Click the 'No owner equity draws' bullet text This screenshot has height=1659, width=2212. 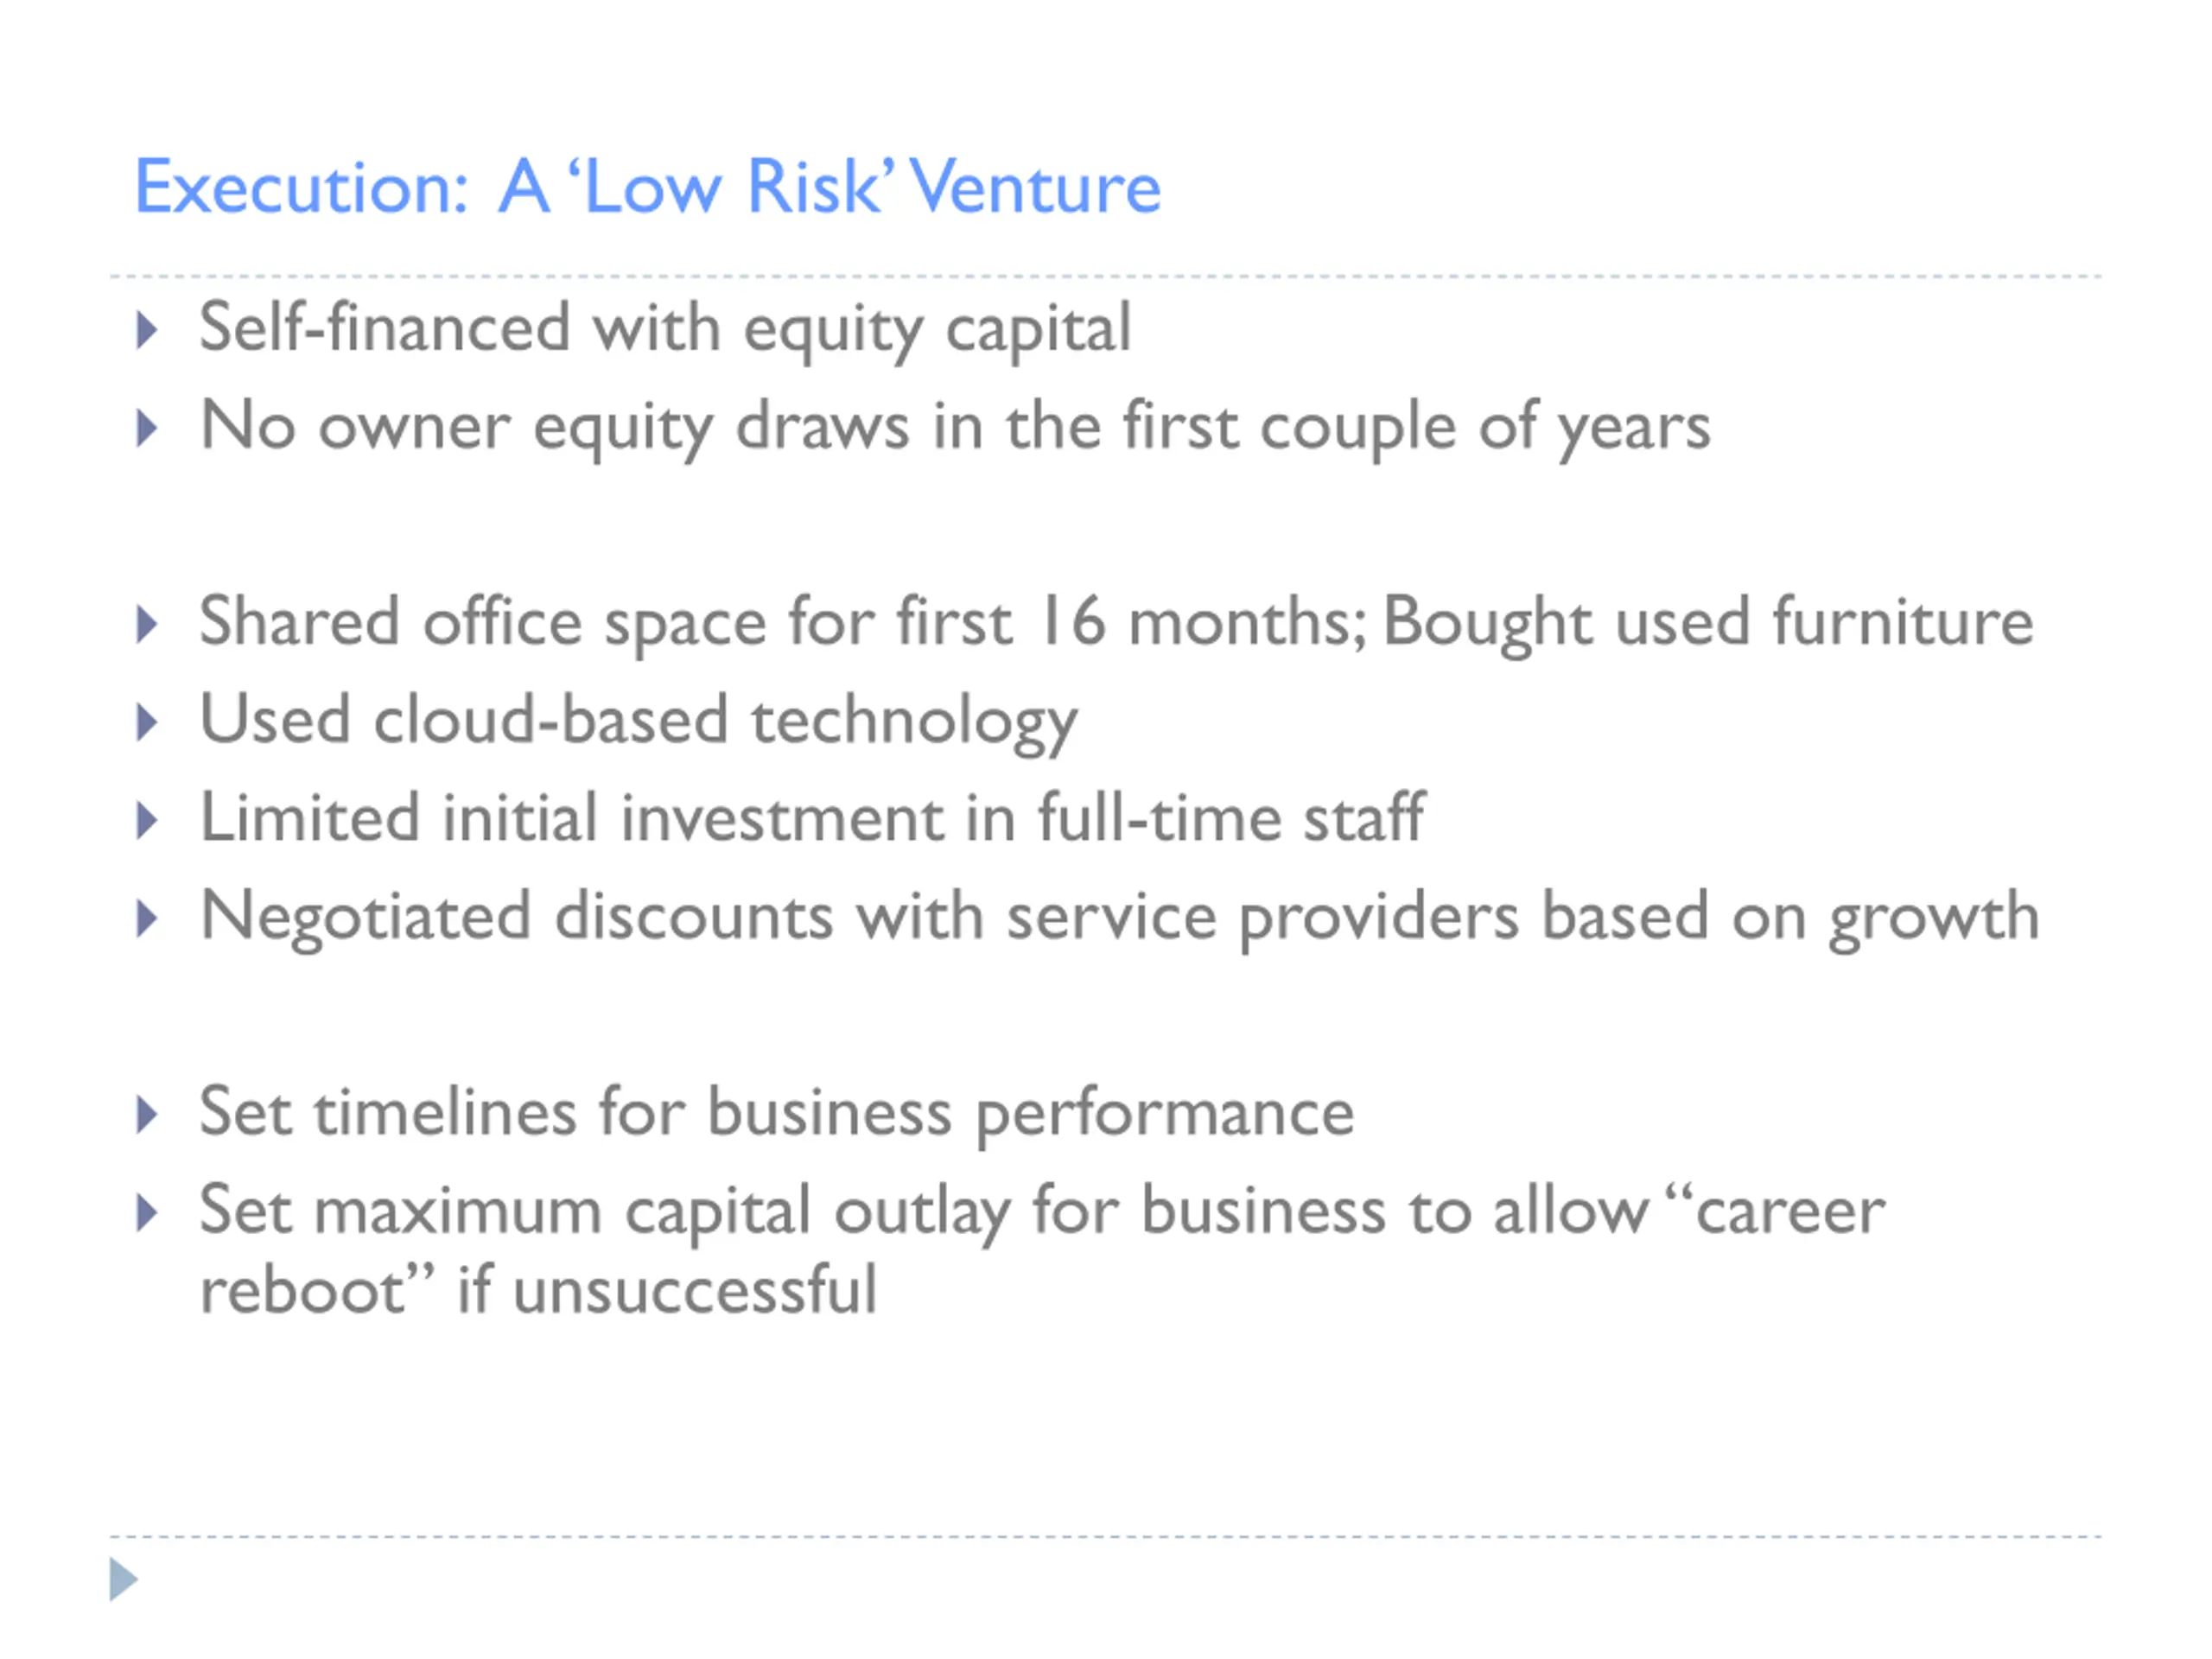(955, 427)
